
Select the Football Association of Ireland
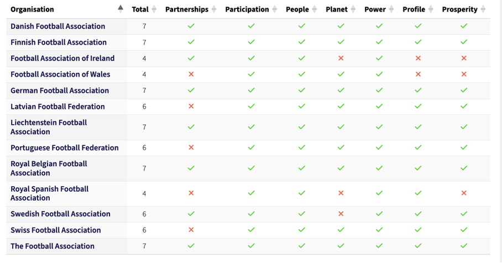[62, 58]
